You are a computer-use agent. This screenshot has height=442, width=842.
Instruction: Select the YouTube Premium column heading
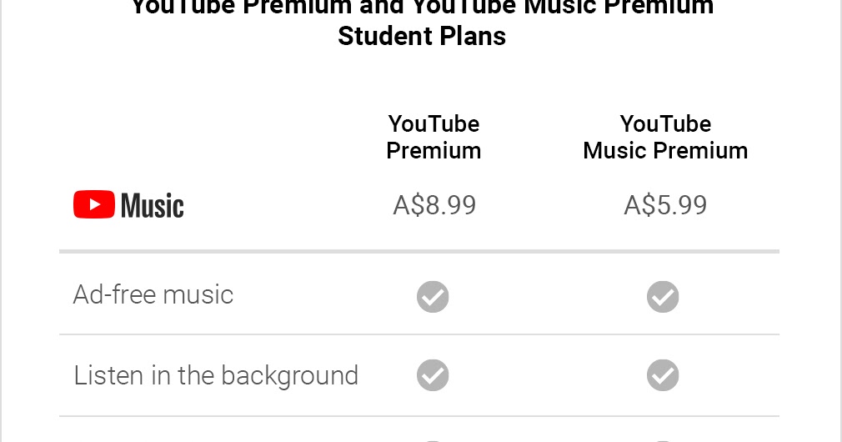tap(434, 137)
